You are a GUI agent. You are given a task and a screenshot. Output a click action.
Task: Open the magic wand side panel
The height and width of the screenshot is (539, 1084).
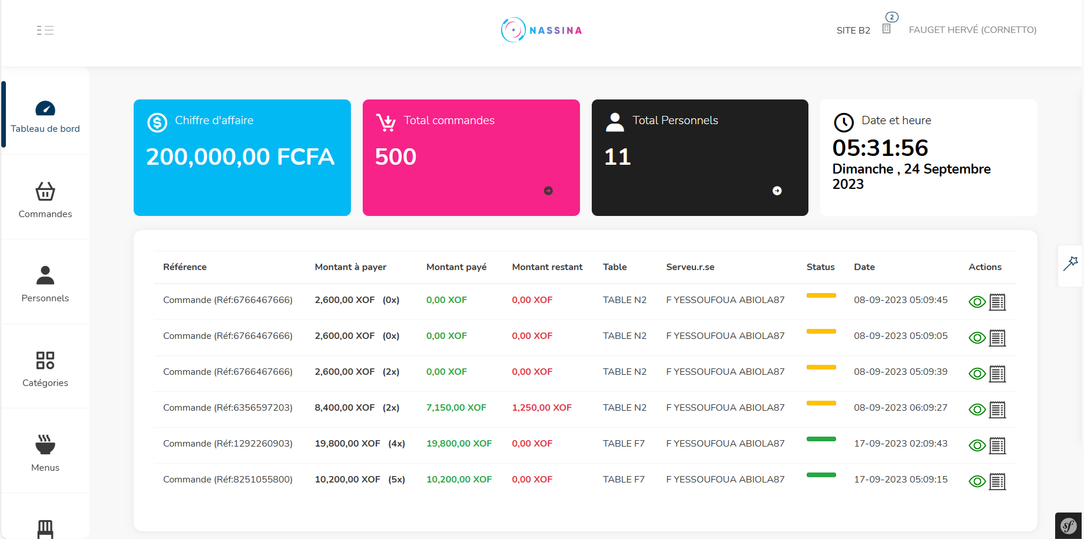(1070, 264)
